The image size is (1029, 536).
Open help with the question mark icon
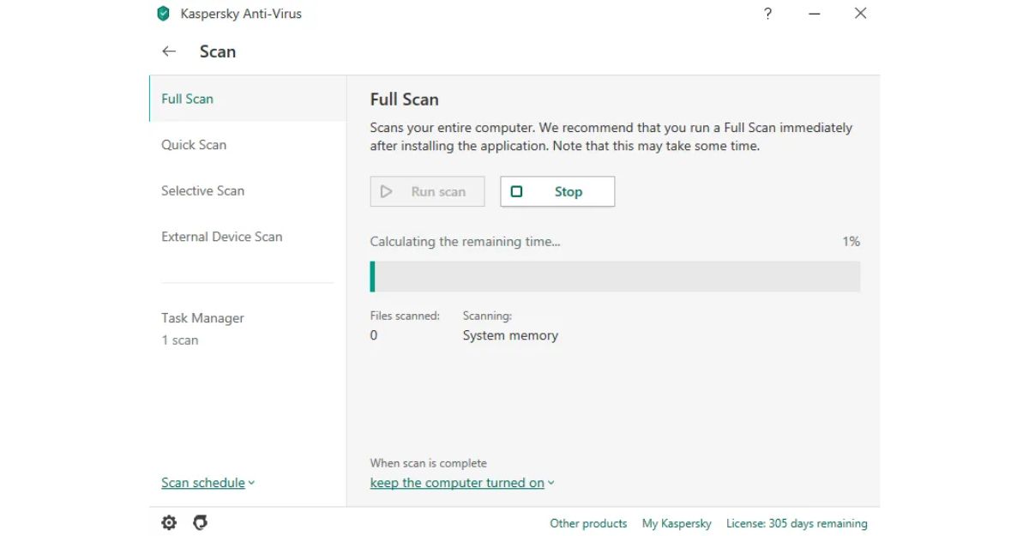pyautogui.click(x=767, y=14)
